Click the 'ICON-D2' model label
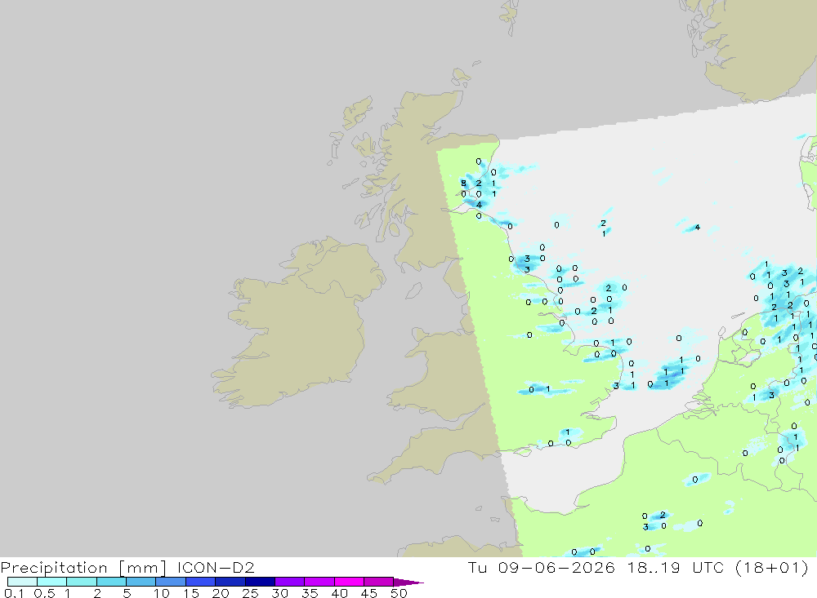 [216, 567]
